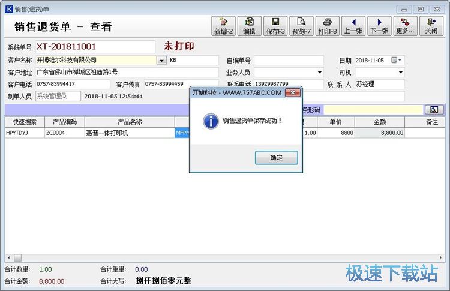The width and height of the screenshot is (450, 291).
Task: Expand the 业务人员 dropdown
Action: coord(319,73)
